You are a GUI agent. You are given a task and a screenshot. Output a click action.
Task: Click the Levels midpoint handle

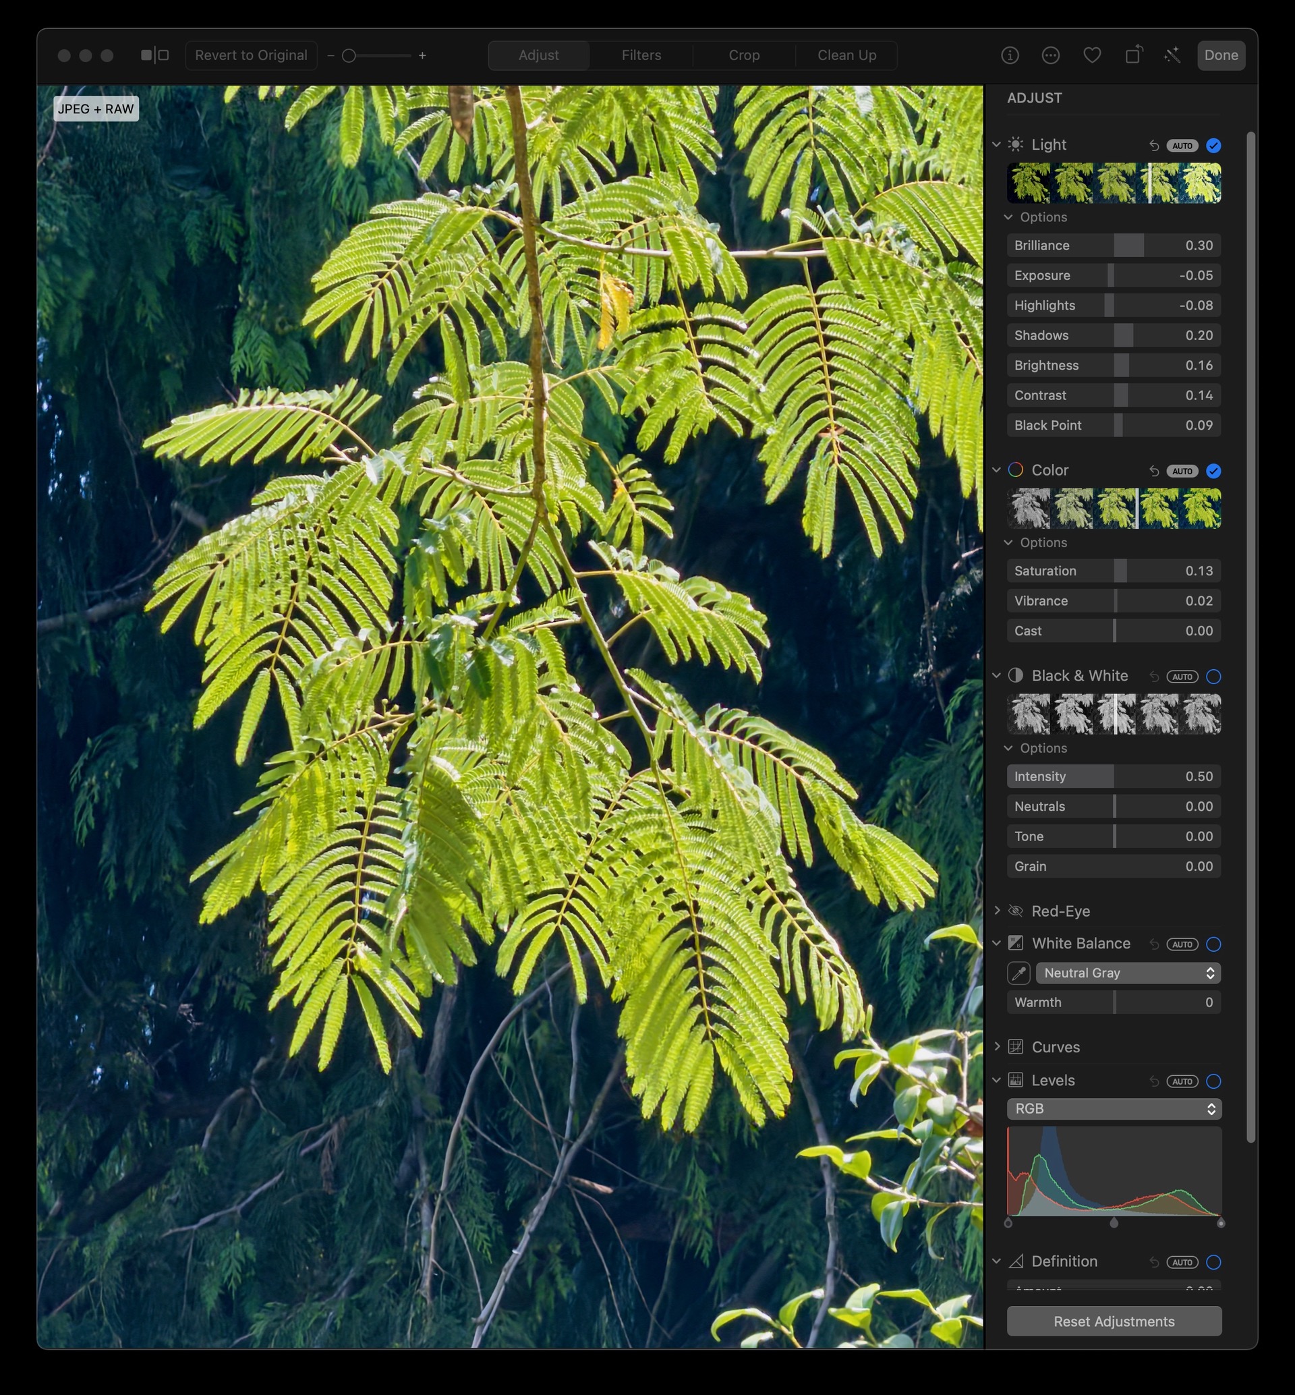pyautogui.click(x=1114, y=1223)
